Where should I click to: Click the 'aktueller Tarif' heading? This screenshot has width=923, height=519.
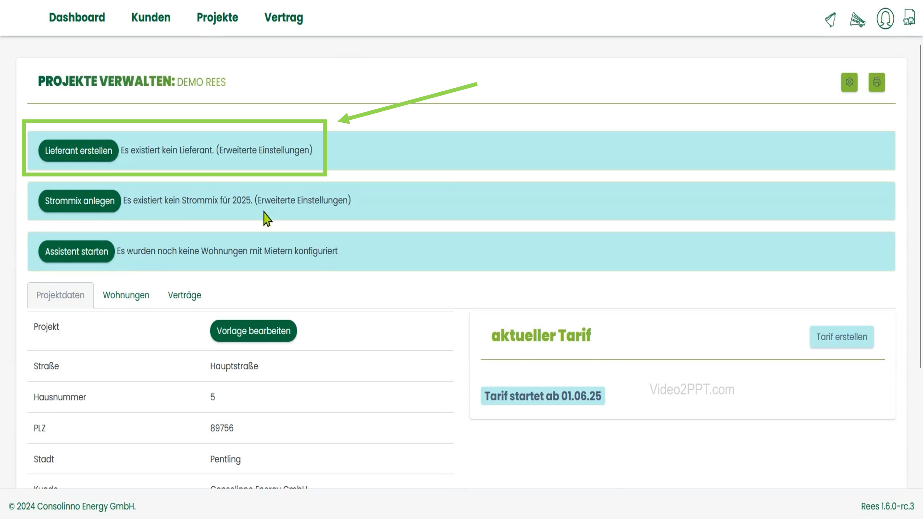(541, 335)
